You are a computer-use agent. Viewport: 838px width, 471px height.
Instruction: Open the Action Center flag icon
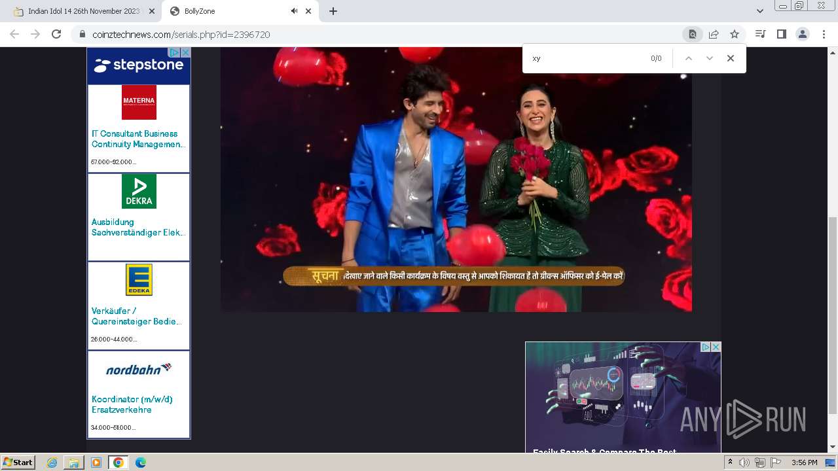tap(776, 462)
